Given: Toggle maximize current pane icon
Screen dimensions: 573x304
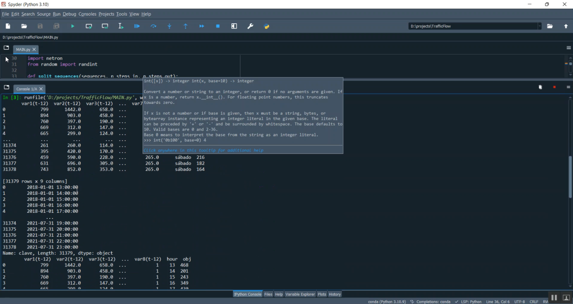Looking at the screenshot, I should [234, 26].
